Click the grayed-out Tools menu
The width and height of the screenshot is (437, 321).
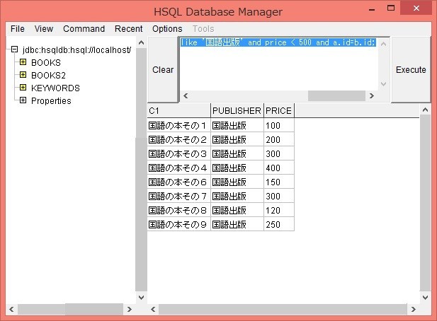(x=203, y=29)
